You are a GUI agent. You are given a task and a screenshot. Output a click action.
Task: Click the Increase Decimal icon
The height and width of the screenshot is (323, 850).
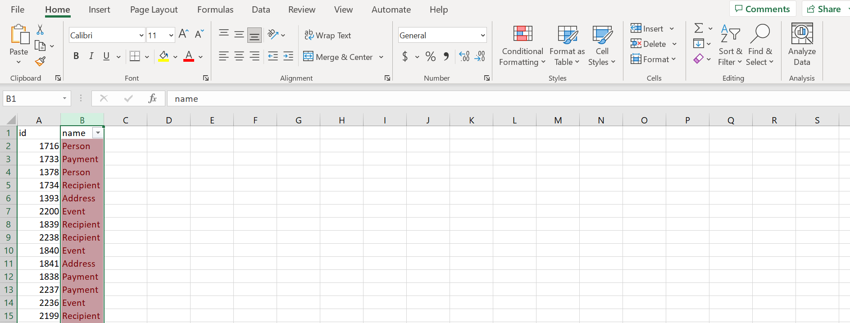coord(464,56)
